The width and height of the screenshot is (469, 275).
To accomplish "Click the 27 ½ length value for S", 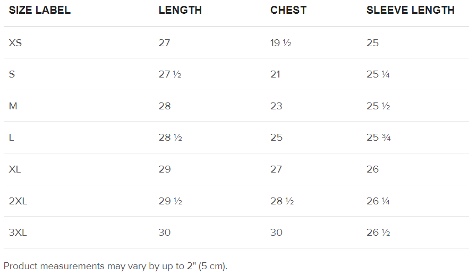I will tap(170, 74).
